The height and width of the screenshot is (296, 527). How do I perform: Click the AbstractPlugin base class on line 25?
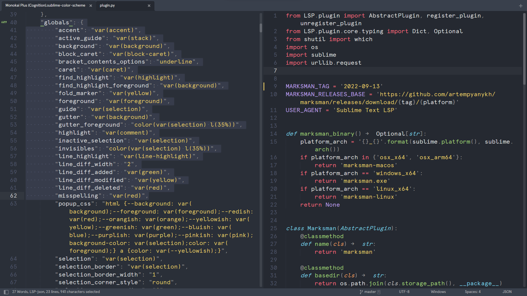365,229
